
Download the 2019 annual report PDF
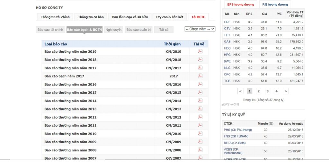(x=200, y=51)
